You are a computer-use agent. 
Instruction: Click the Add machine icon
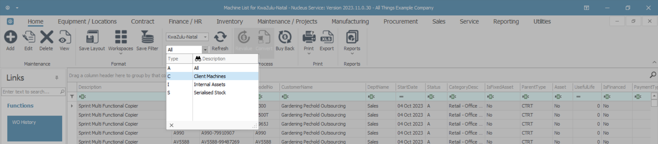coord(10,37)
